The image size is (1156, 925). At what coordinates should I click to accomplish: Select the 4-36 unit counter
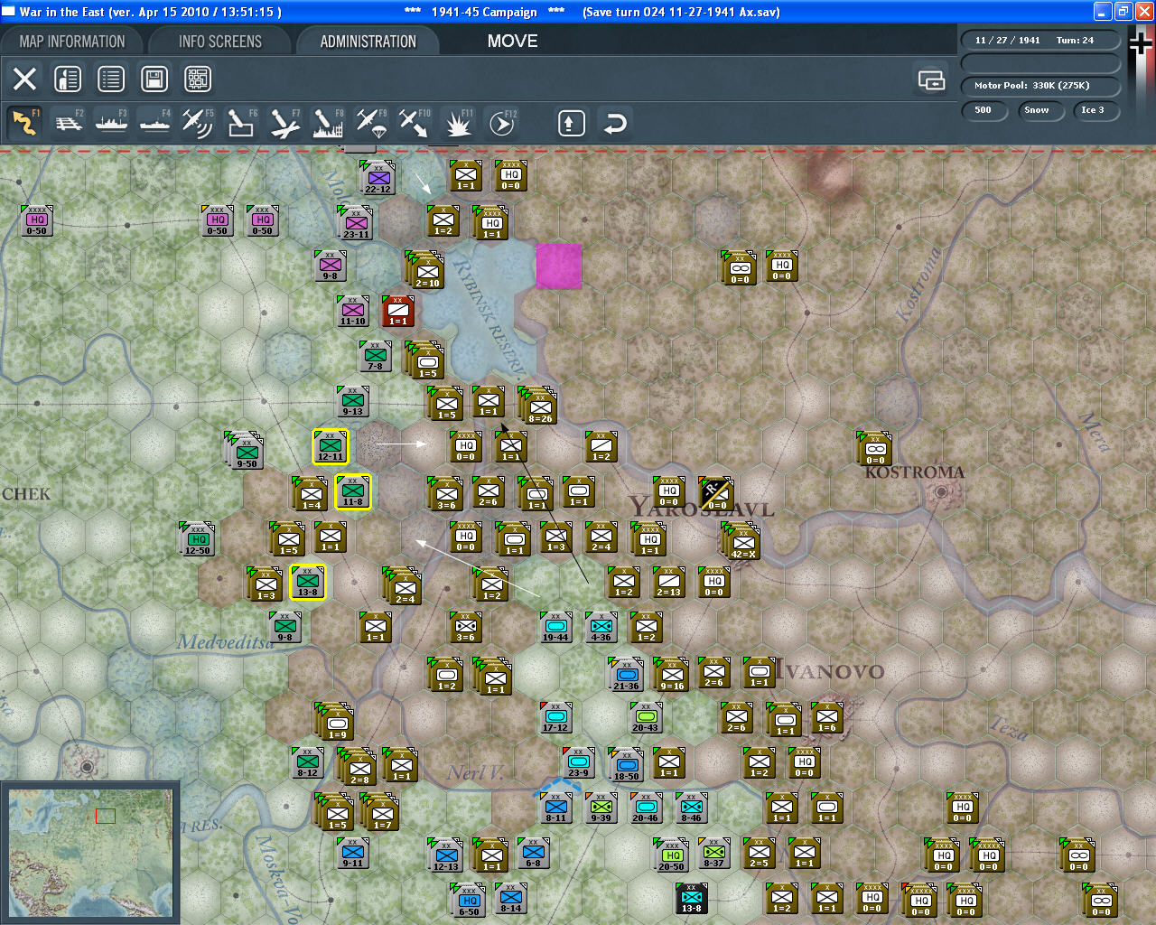click(601, 627)
